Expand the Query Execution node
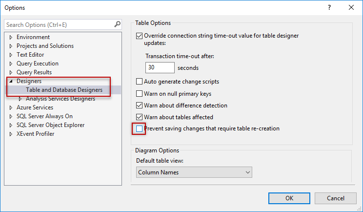 11,64
